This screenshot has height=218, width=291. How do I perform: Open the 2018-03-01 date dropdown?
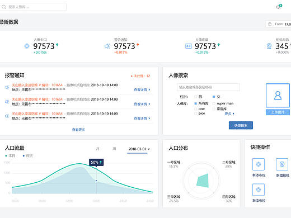click(x=139, y=149)
